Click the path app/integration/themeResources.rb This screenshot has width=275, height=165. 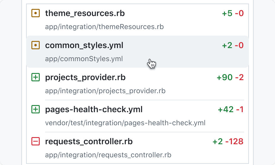tap(104, 27)
